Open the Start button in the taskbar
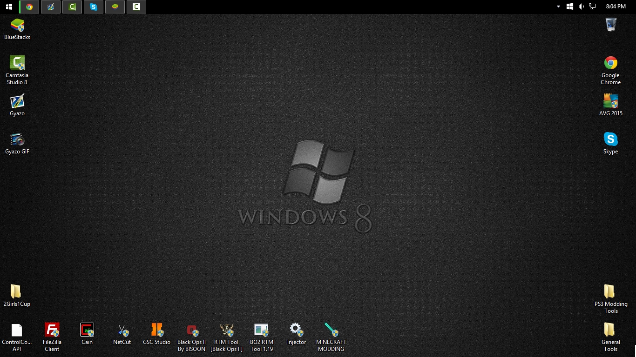Image resolution: width=636 pixels, height=357 pixels. click(x=9, y=7)
